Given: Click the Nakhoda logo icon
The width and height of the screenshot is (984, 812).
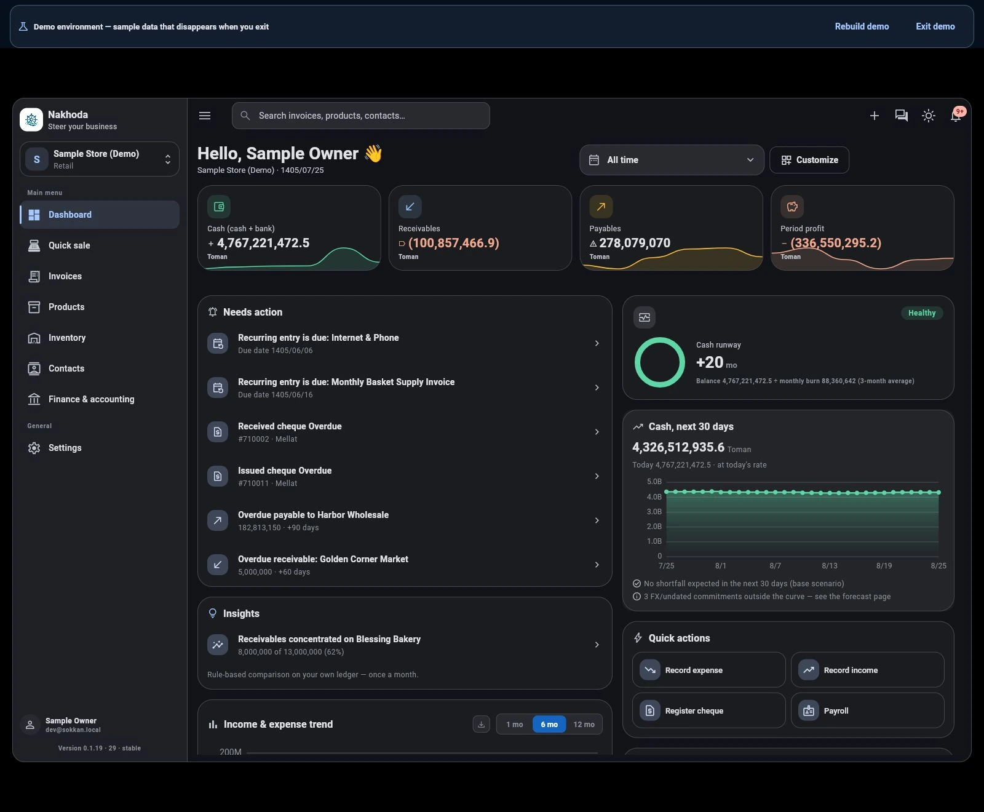Looking at the screenshot, I should pos(31,120).
